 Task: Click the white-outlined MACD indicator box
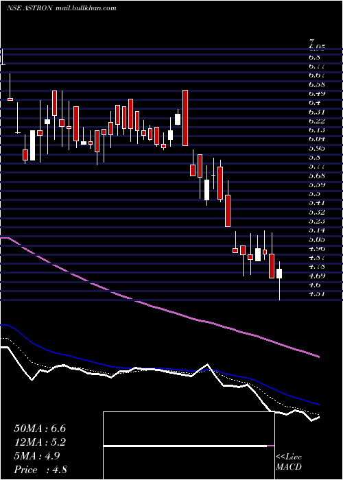[189, 446]
